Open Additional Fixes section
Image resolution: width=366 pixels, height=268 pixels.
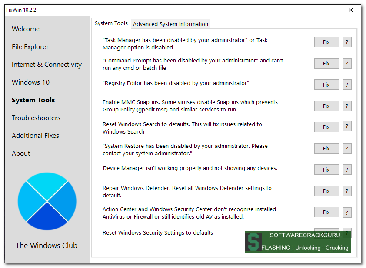[x=35, y=135]
